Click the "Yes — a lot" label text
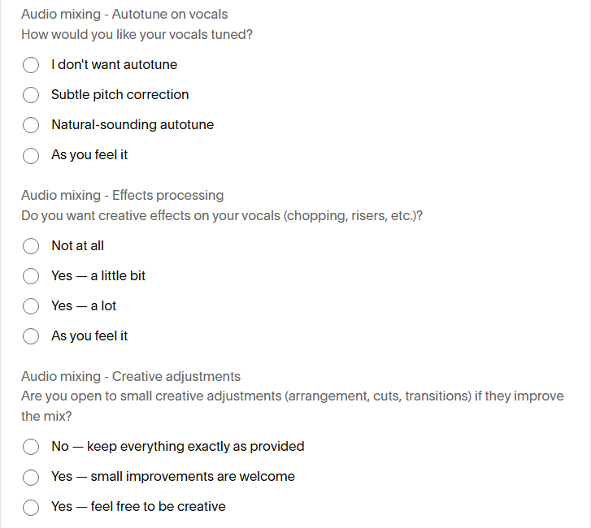 pos(84,305)
